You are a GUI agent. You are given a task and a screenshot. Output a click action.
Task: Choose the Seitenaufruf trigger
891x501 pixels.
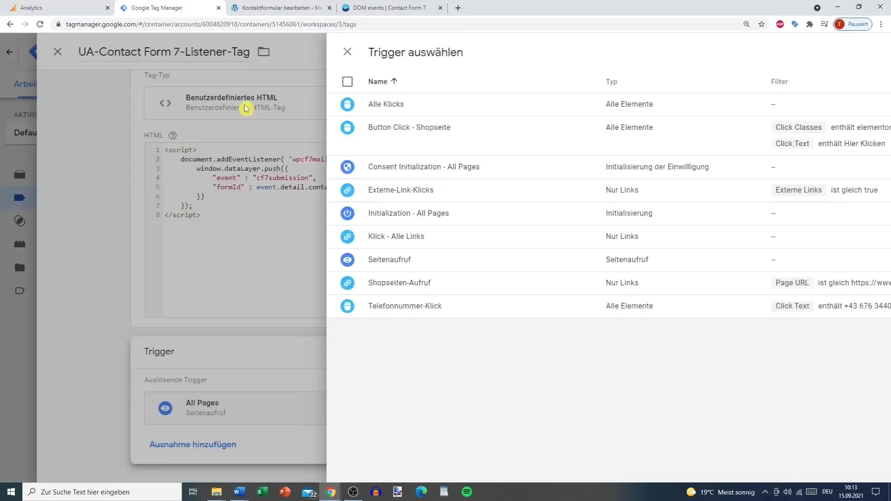389,260
